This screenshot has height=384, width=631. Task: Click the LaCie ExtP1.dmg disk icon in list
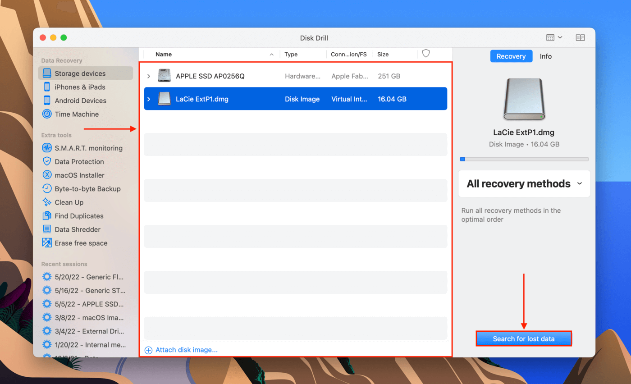pos(165,99)
